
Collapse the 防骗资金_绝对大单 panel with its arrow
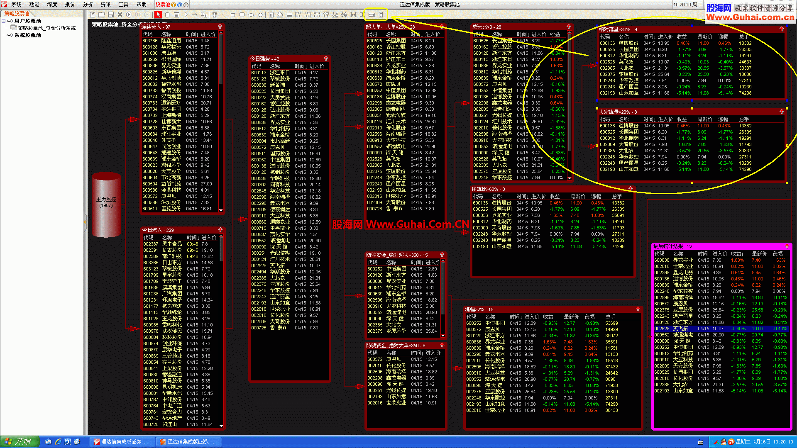pos(442,345)
